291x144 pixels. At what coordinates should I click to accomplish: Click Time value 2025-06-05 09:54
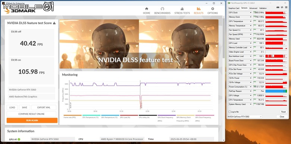click(x=191, y=139)
